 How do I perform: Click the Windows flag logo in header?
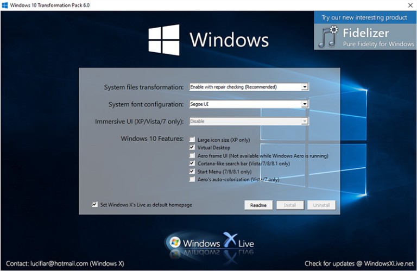[164, 40]
